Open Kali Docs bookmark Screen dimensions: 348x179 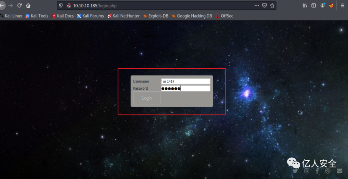[63, 16]
